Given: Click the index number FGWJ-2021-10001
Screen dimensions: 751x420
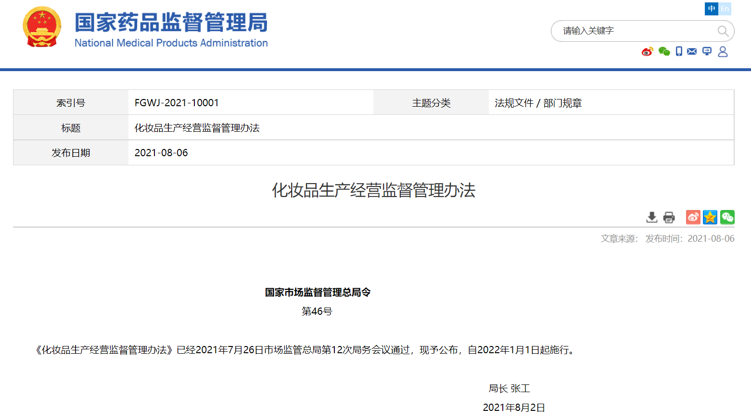Looking at the screenshot, I should point(177,103).
